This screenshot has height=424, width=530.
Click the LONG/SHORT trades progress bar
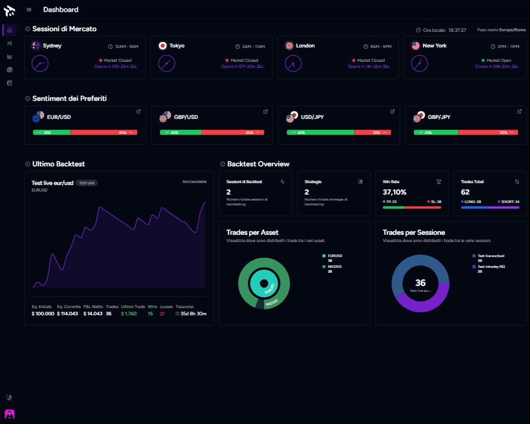tap(490, 207)
